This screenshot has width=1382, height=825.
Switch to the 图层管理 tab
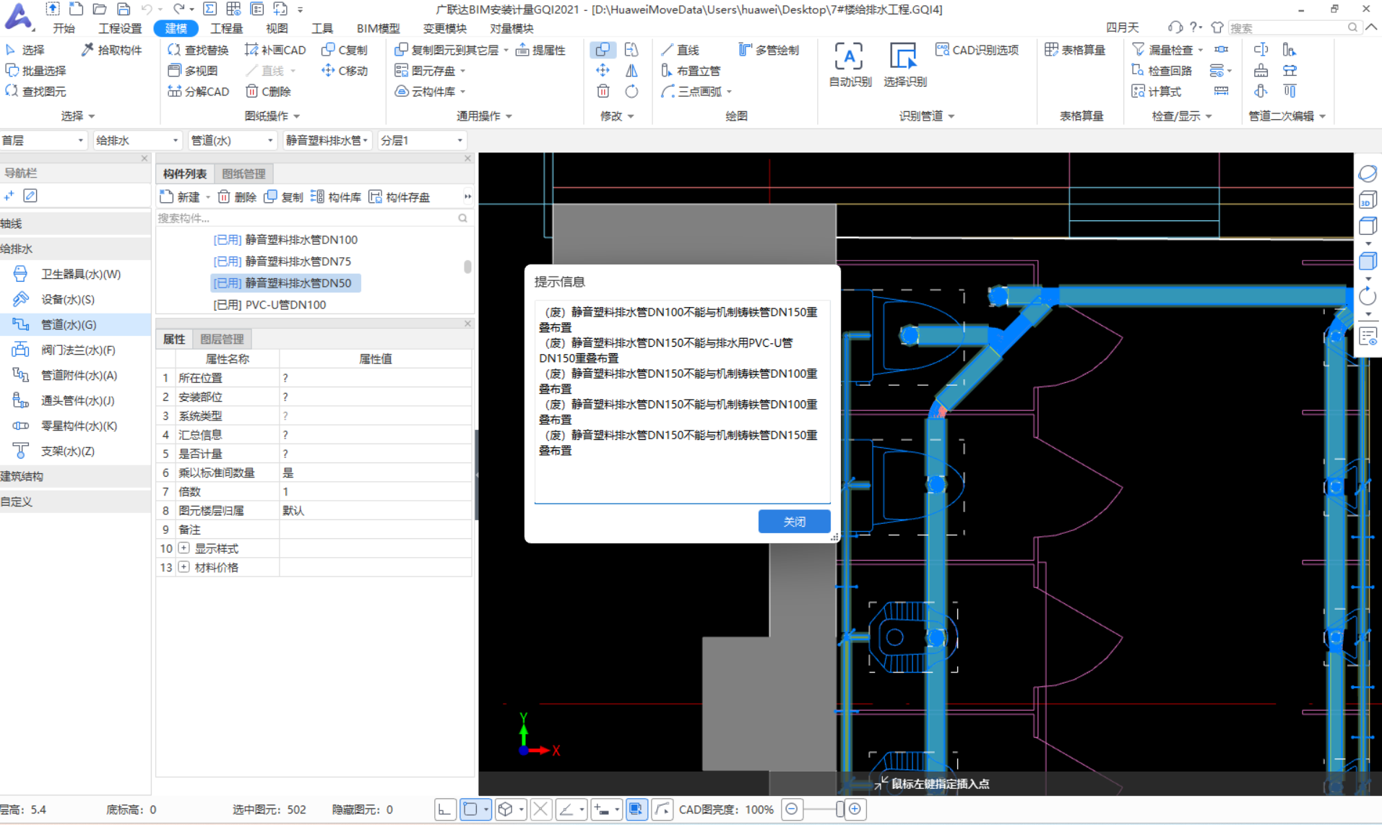point(222,339)
